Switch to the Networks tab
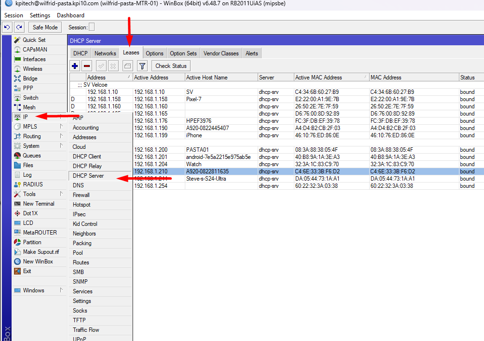This screenshot has width=484, height=341. point(105,53)
